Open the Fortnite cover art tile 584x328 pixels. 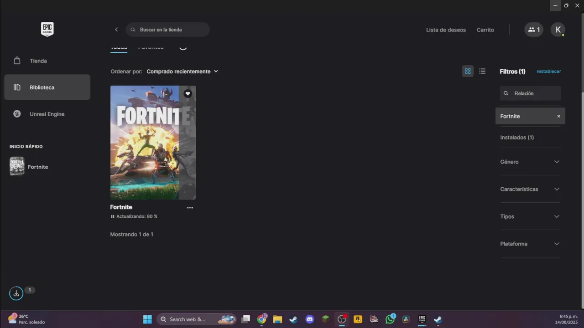pos(153,143)
